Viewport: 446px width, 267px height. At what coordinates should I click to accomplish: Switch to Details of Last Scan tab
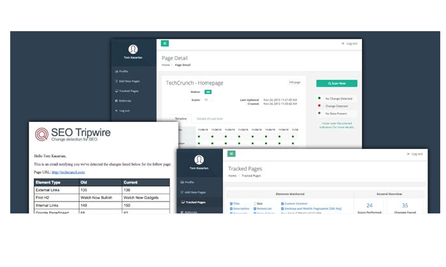coord(210,119)
